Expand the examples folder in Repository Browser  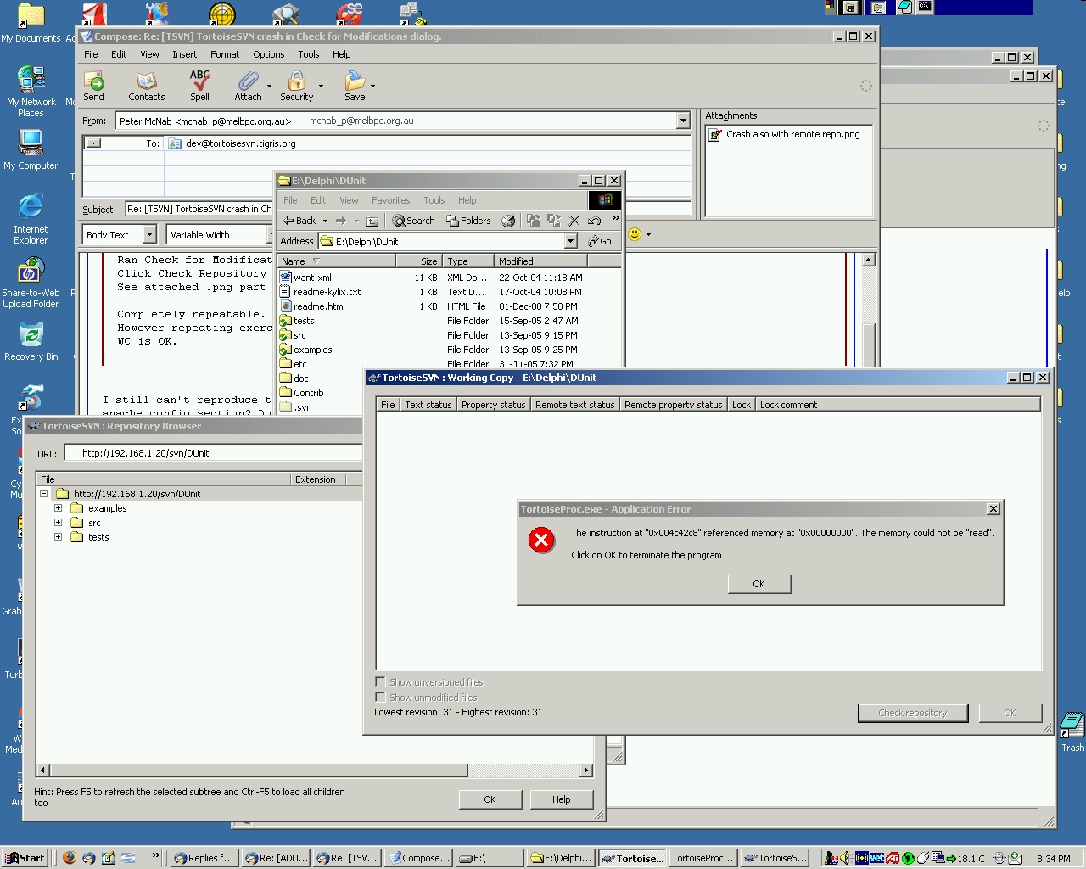[x=58, y=508]
